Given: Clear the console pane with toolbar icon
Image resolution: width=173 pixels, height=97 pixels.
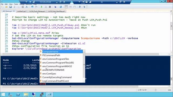Looking at the screenshot, I should point(26,7).
